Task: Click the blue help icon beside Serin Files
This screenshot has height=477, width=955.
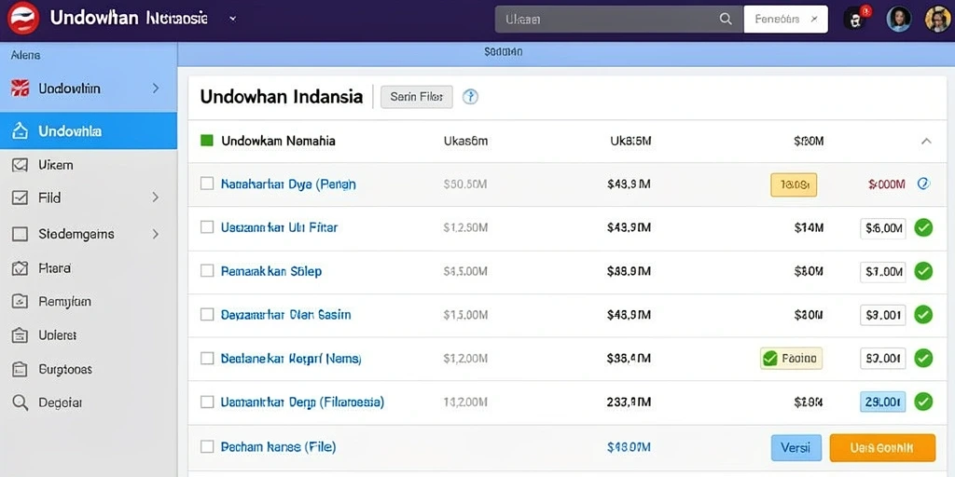Action: pyautogui.click(x=470, y=97)
